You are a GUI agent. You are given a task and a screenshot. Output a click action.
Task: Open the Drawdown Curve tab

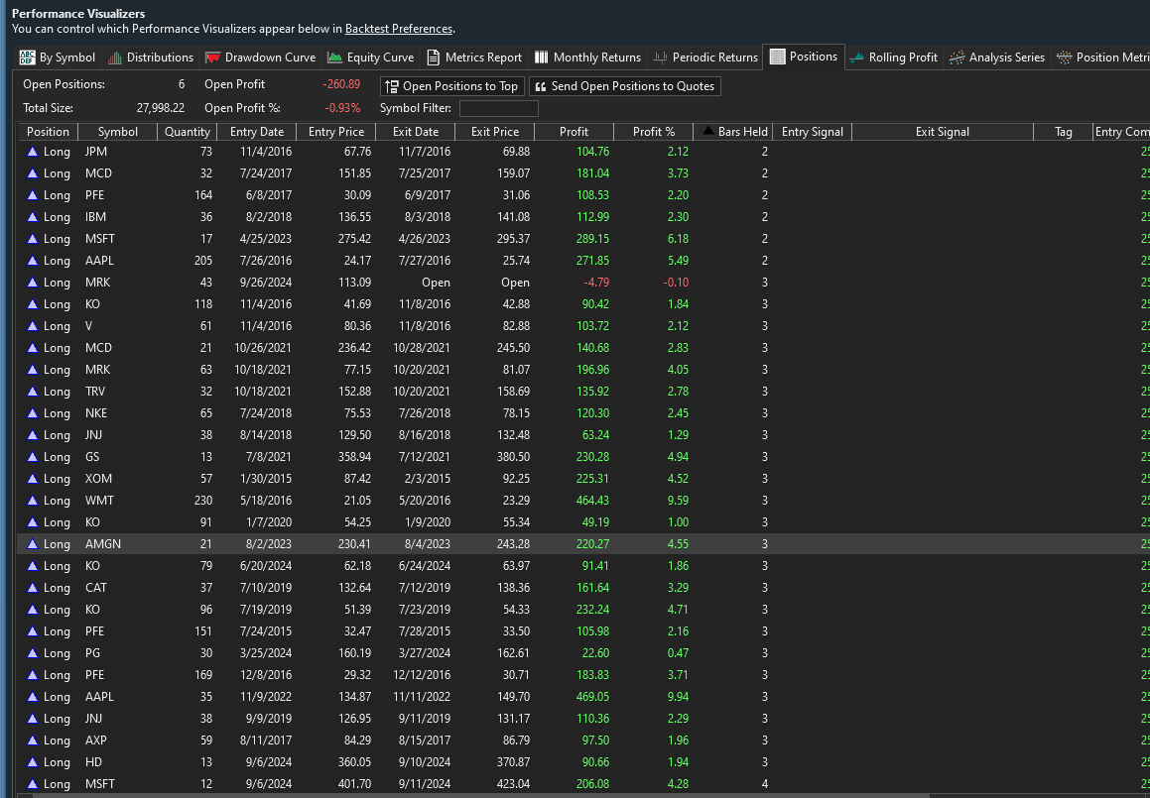point(260,57)
